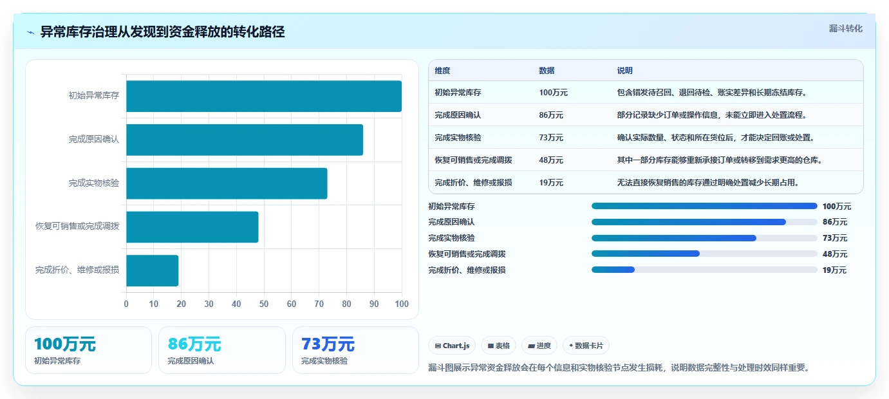Click the 48万元 value in the table
The image size is (889, 399).
(x=551, y=160)
